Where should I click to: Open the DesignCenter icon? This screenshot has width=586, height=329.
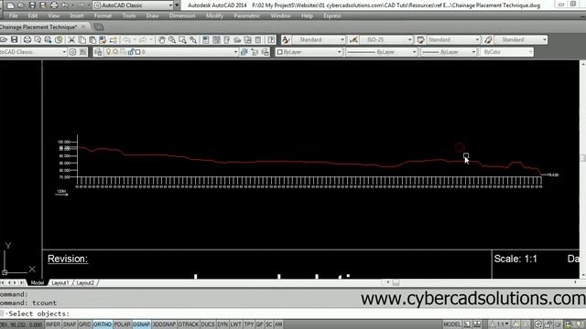[216, 39]
